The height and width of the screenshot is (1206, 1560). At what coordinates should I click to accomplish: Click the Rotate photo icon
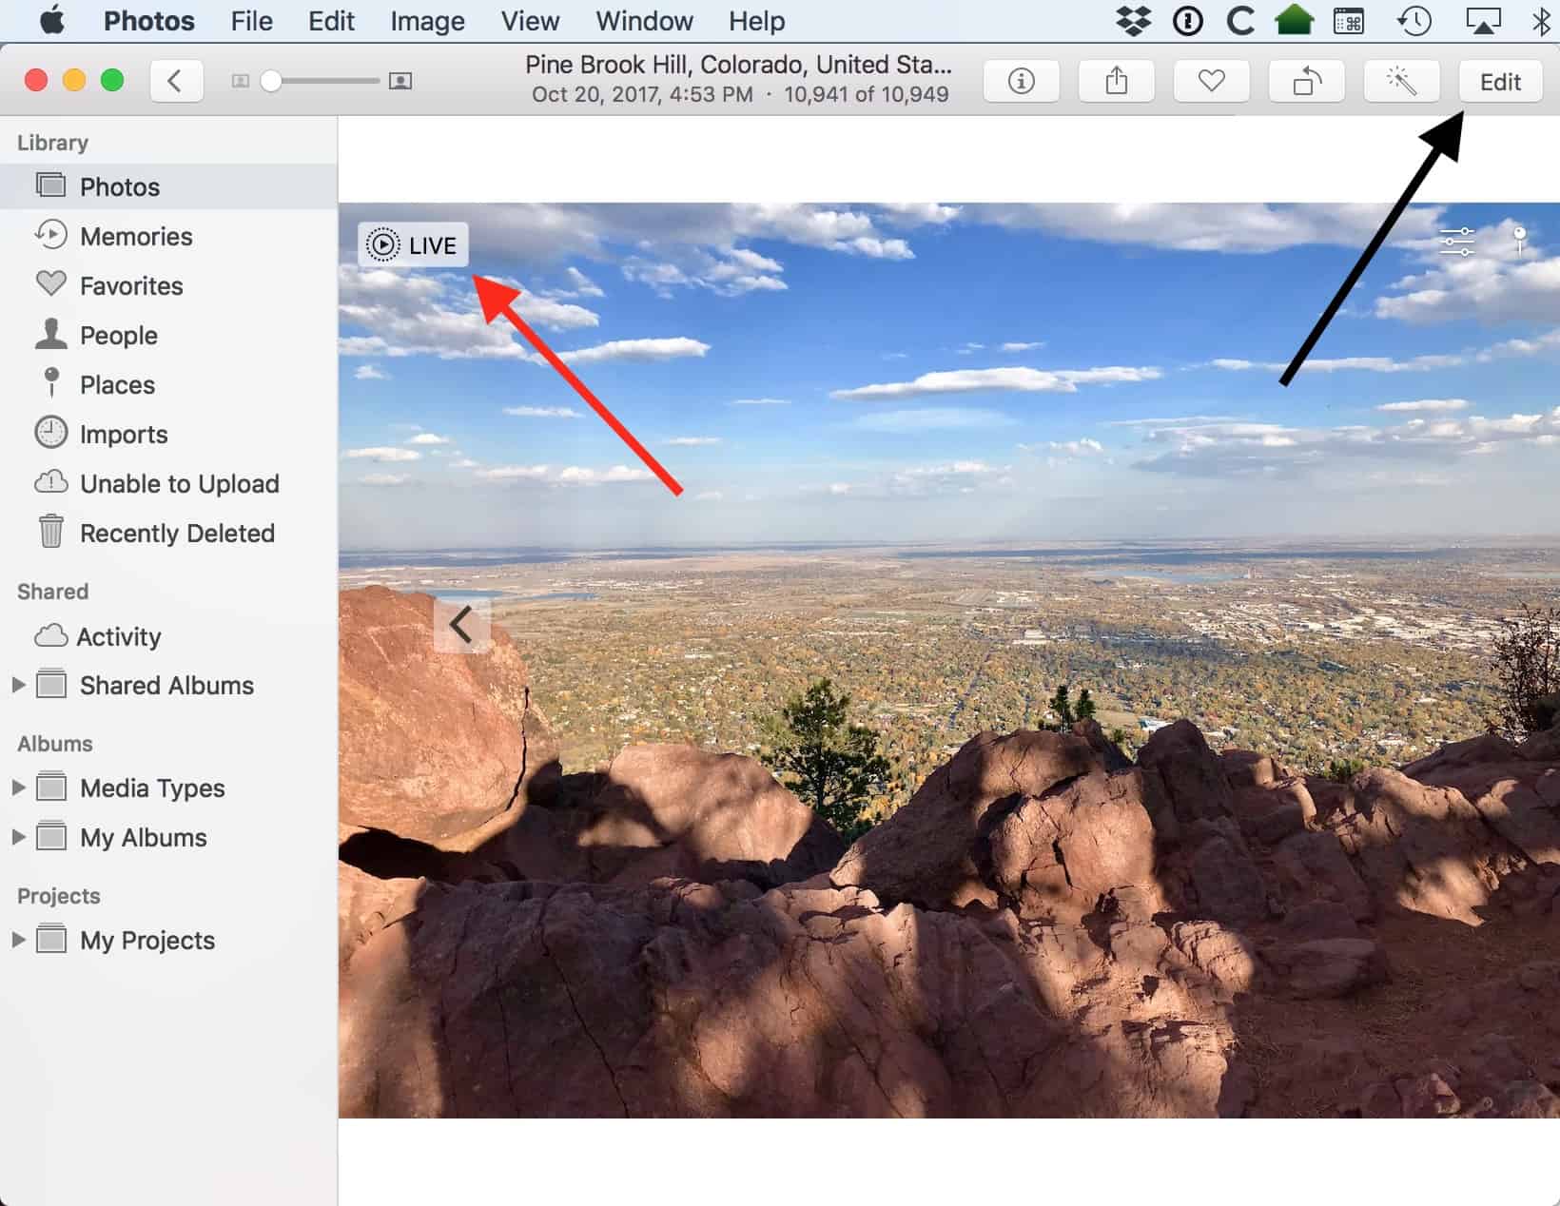pos(1306,82)
